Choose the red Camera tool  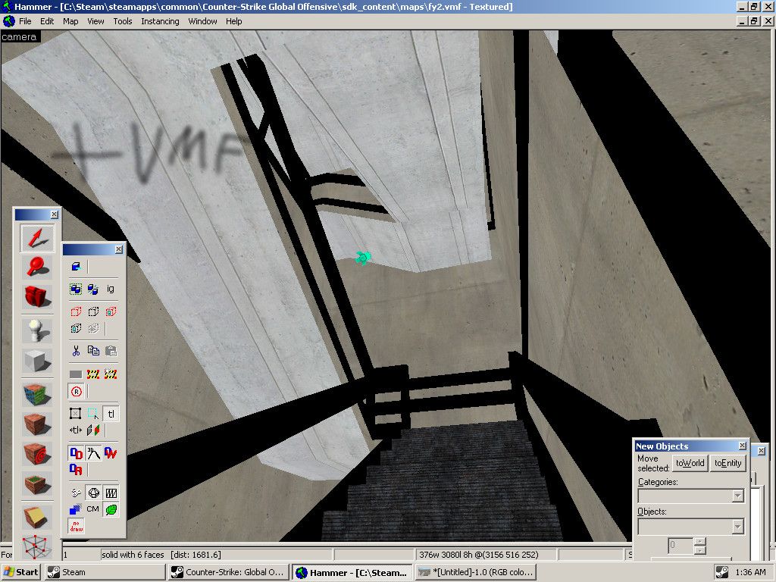tap(36, 296)
